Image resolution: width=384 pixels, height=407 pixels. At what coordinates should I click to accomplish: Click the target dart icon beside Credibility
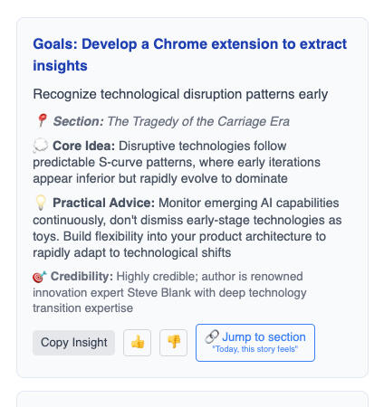pos(40,277)
